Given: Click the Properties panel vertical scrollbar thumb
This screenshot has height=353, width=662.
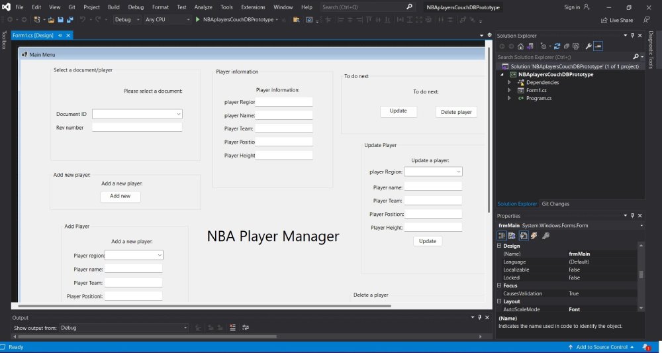Looking at the screenshot, I should click(640, 274).
